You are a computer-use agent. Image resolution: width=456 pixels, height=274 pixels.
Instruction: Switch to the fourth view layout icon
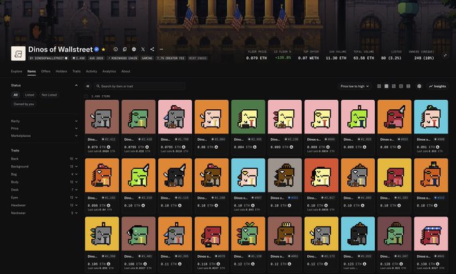pos(401,86)
